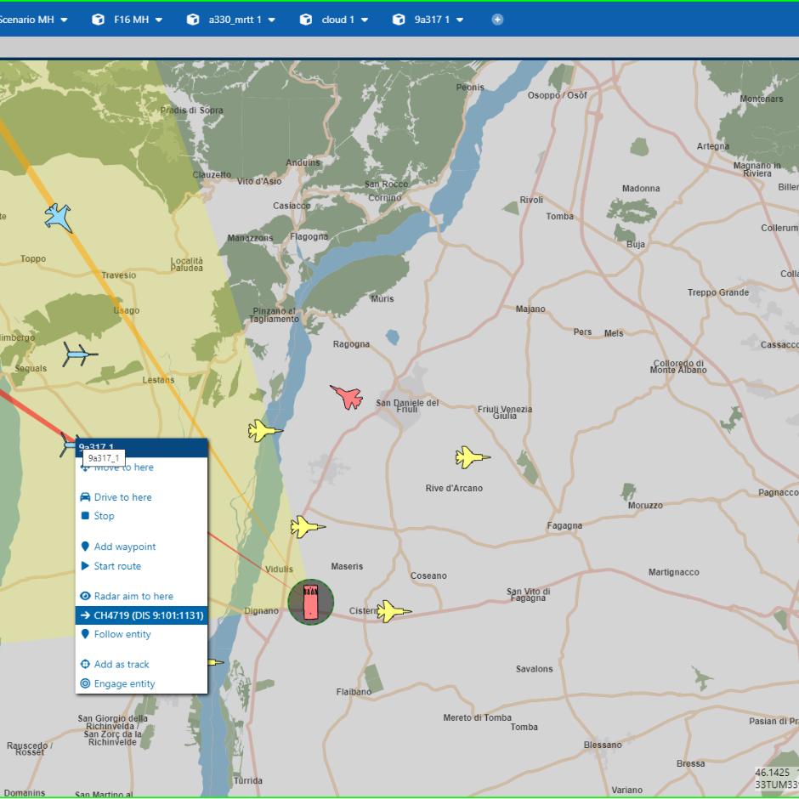Click the red enemy fighter jet icon
The image size is (799, 799).
point(348,397)
